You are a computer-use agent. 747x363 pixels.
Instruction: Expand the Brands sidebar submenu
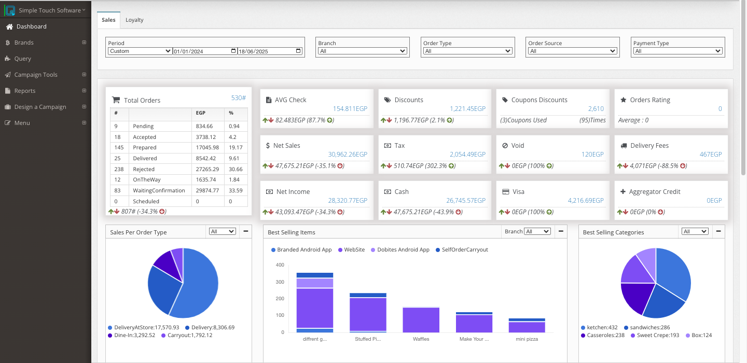click(x=84, y=43)
